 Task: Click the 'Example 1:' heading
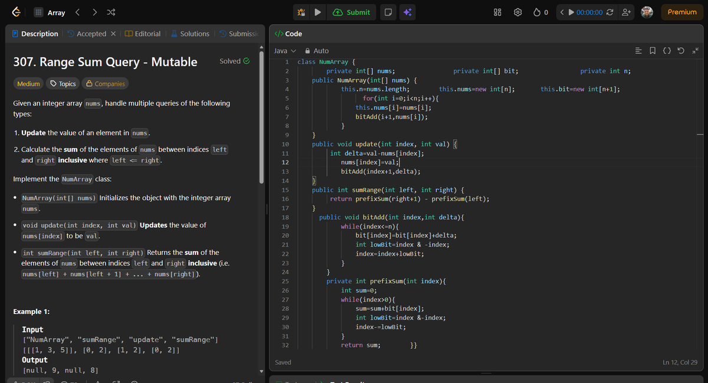pyautogui.click(x=31, y=312)
